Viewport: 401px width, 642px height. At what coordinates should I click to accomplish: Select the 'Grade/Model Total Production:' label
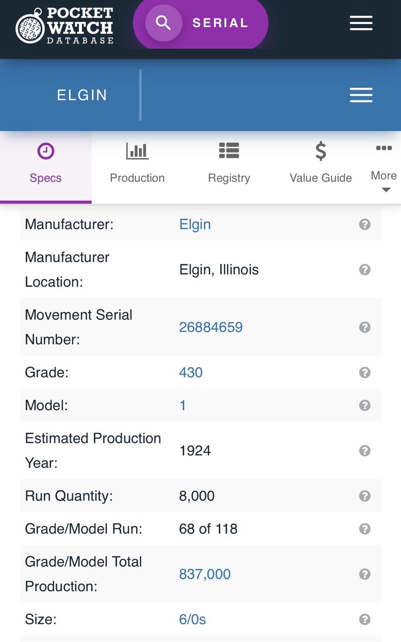click(x=83, y=574)
